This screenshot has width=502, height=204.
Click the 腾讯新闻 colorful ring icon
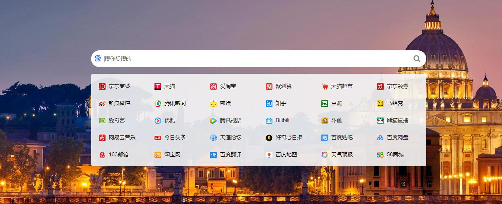(x=158, y=104)
